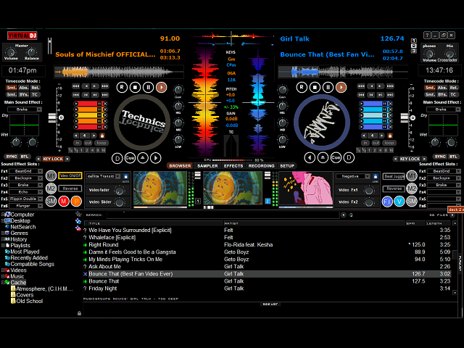This screenshot has height=348, width=464.
Task: Switch to the BROWSER tab
Action: pyautogui.click(x=180, y=166)
